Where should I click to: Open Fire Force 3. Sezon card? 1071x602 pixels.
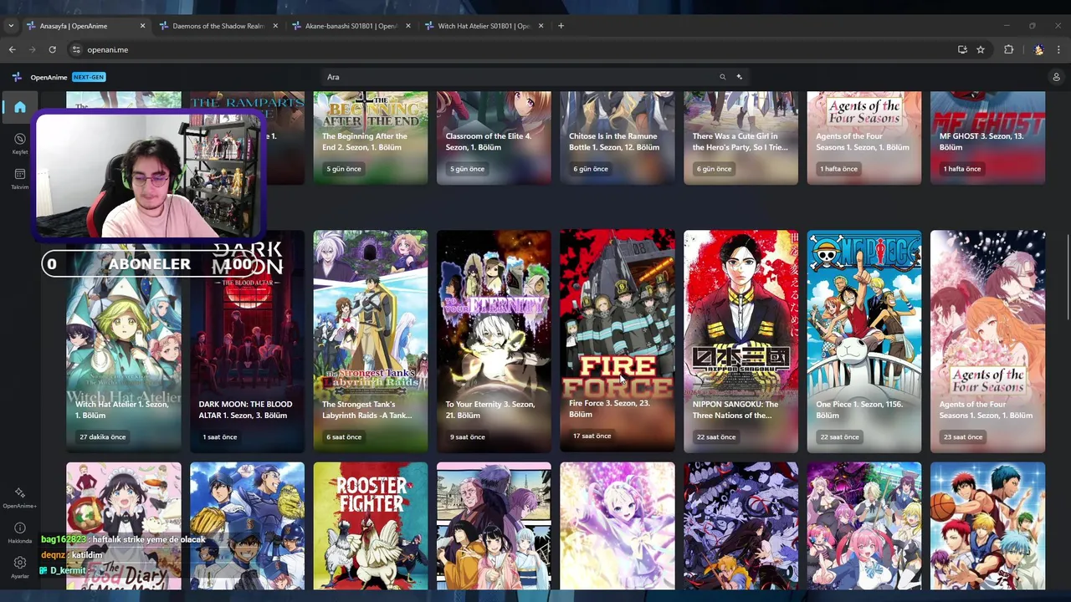[x=617, y=340]
